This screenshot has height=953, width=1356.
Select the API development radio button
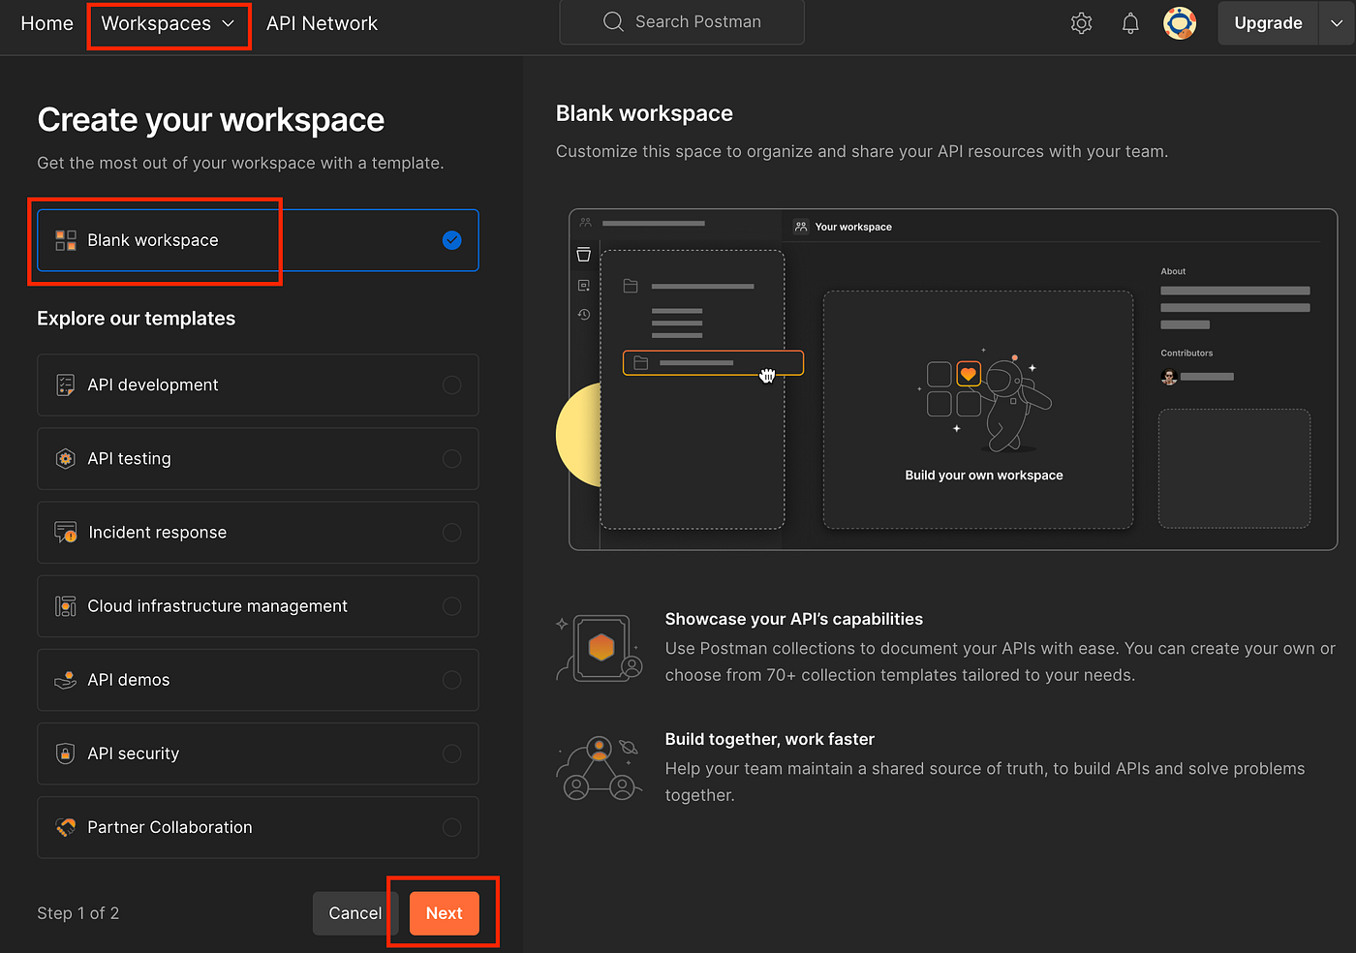click(x=451, y=385)
